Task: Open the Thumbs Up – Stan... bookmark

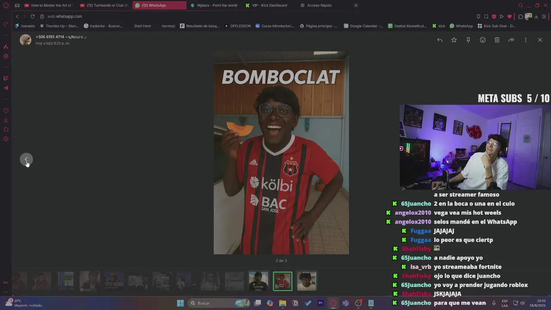Action: point(59,26)
